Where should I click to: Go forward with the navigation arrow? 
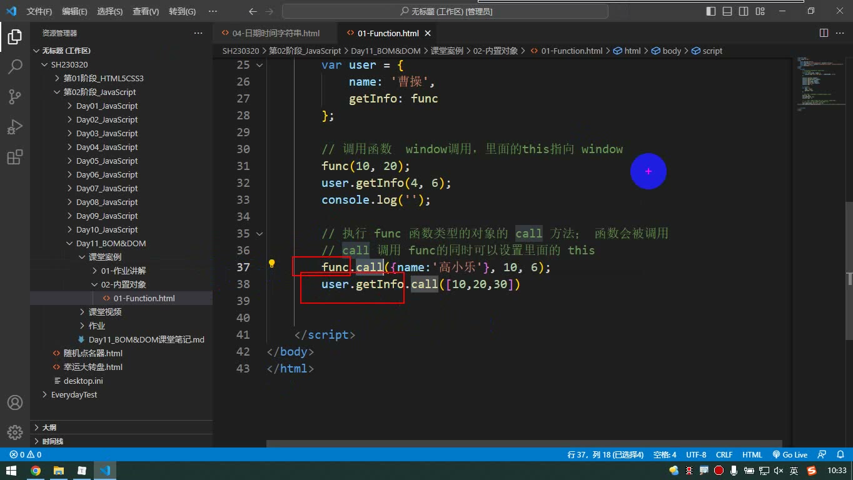point(269,11)
